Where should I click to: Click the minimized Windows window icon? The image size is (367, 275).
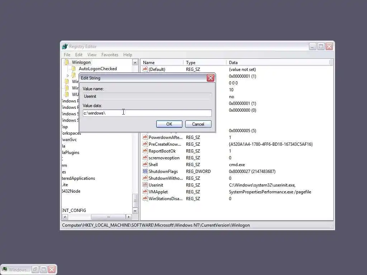coord(4,269)
